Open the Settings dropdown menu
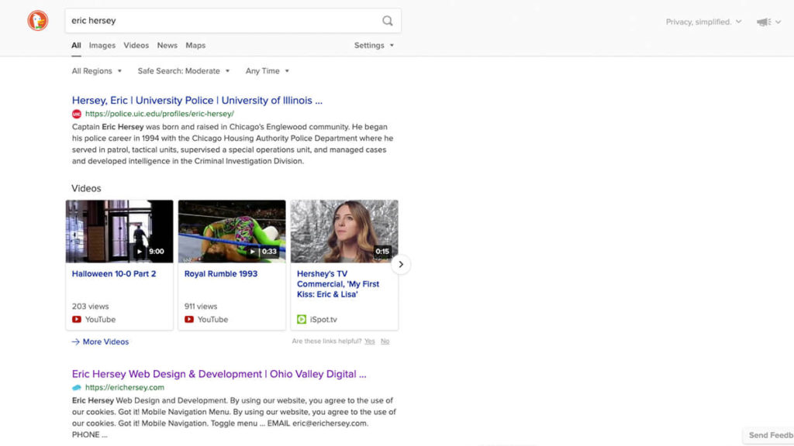This screenshot has height=446, width=794. 374,46
